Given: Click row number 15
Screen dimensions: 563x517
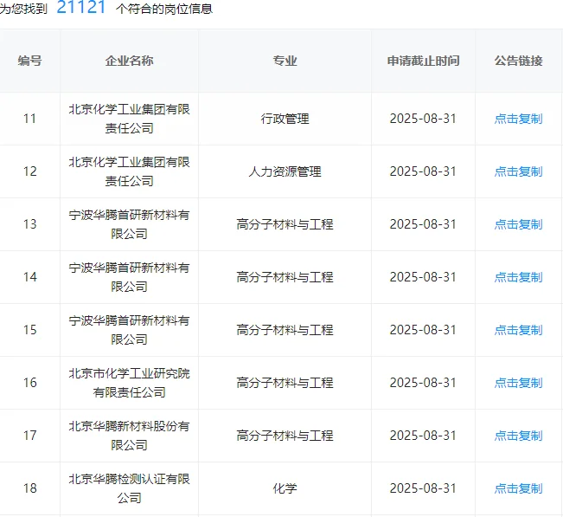Looking at the screenshot, I should (x=29, y=330).
